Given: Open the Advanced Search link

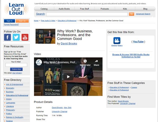Looking at the screenshot, I should (x=143, y=14).
